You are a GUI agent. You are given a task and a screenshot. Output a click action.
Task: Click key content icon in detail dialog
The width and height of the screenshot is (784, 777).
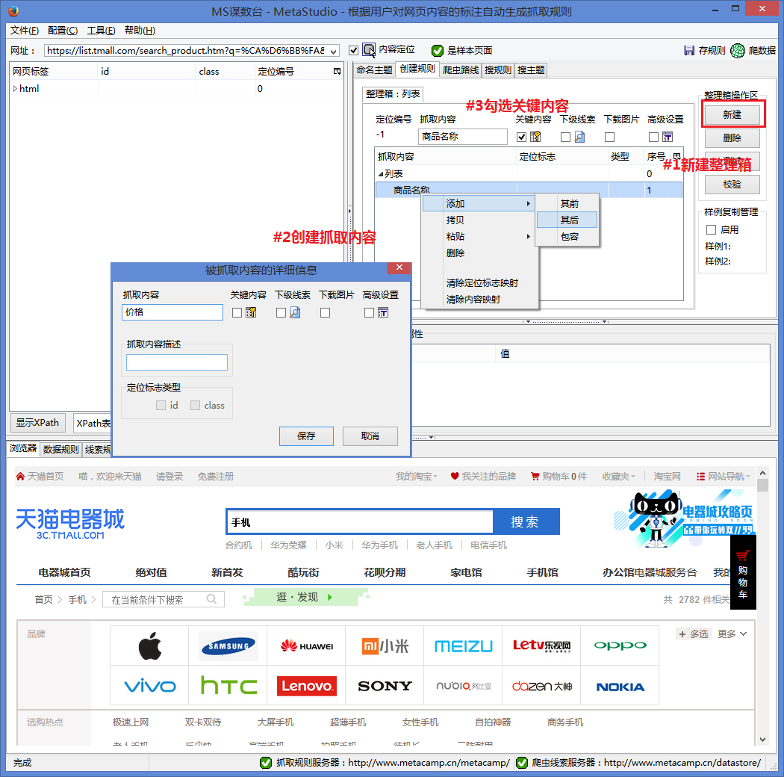coord(251,313)
